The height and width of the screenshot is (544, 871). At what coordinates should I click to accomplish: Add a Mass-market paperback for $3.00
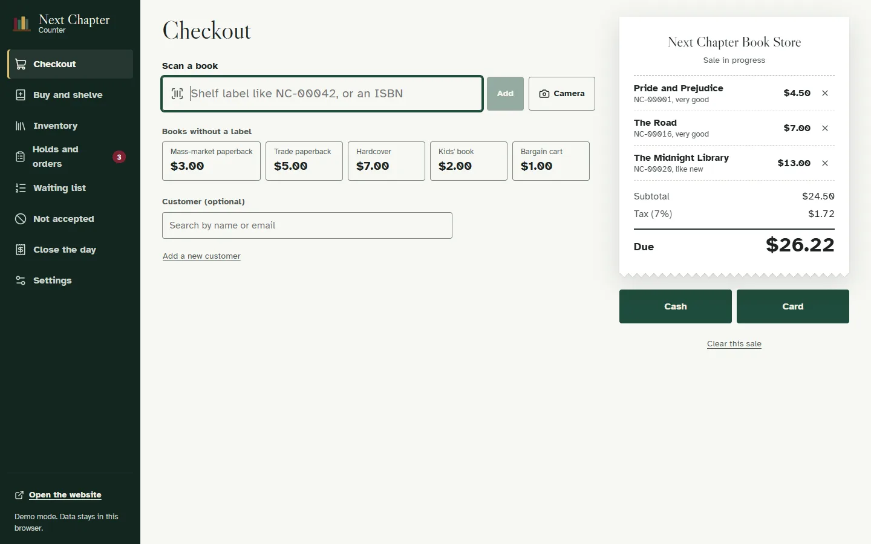pos(211,161)
